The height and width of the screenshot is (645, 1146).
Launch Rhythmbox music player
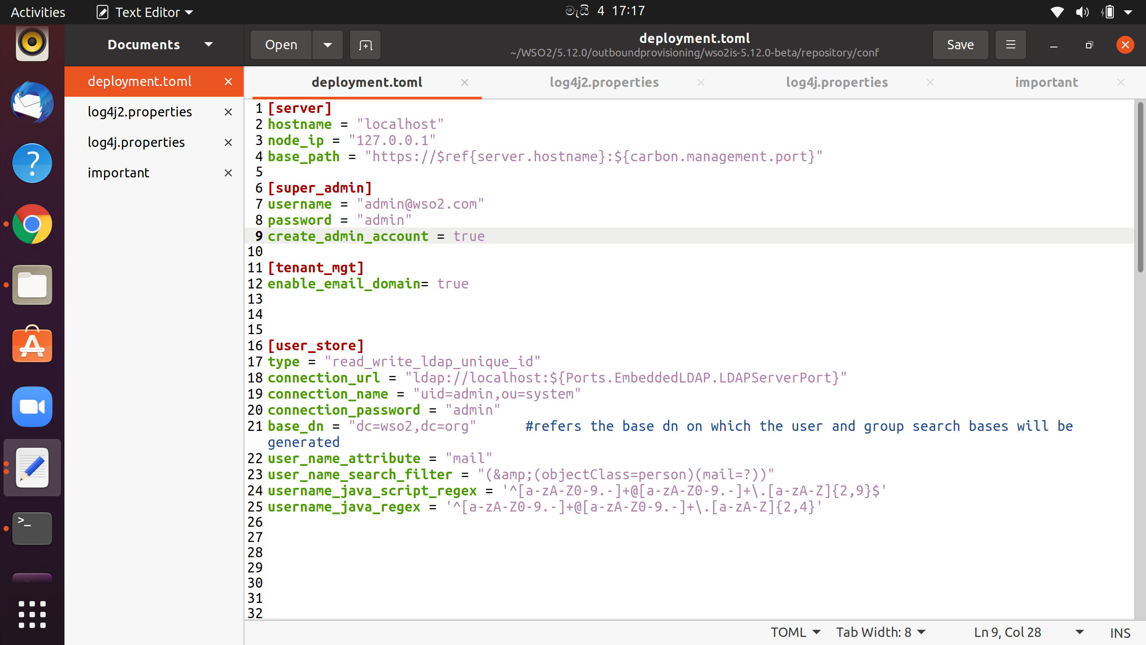[x=32, y=43]
